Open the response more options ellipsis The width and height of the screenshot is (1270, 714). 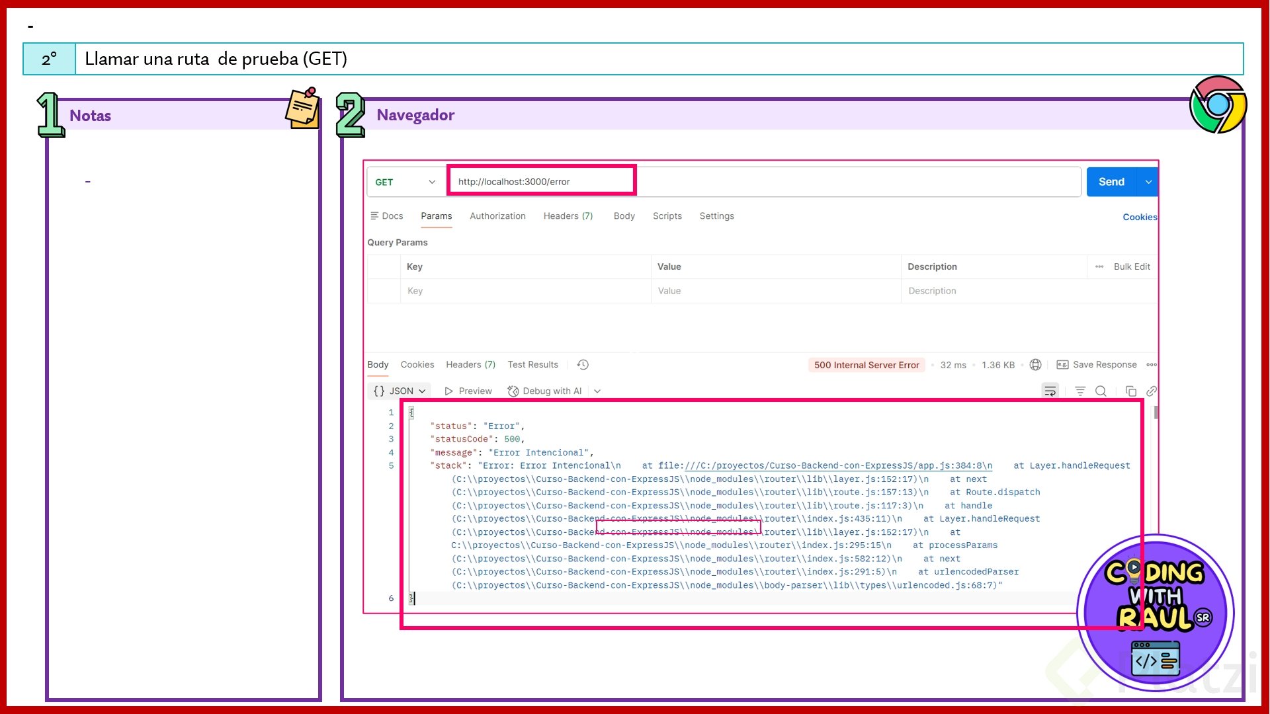point(1152,365)
